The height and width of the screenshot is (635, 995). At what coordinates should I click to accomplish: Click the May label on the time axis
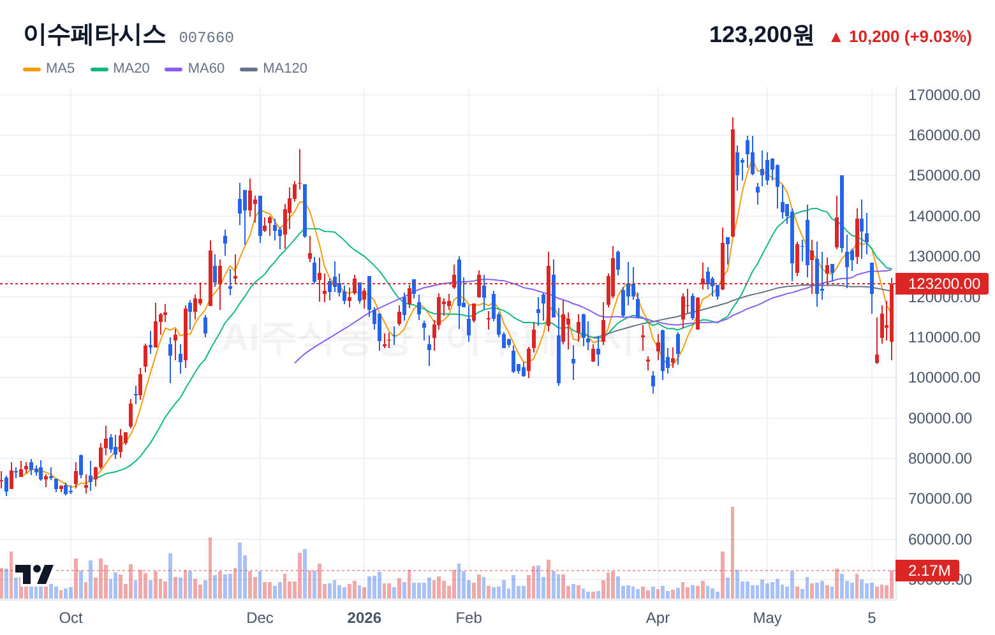pyautogui.click(x=767, y=618)
